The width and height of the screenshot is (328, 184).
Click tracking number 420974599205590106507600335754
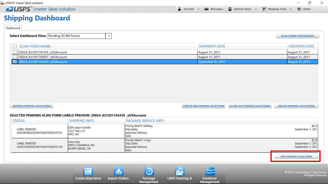(39, 147)
